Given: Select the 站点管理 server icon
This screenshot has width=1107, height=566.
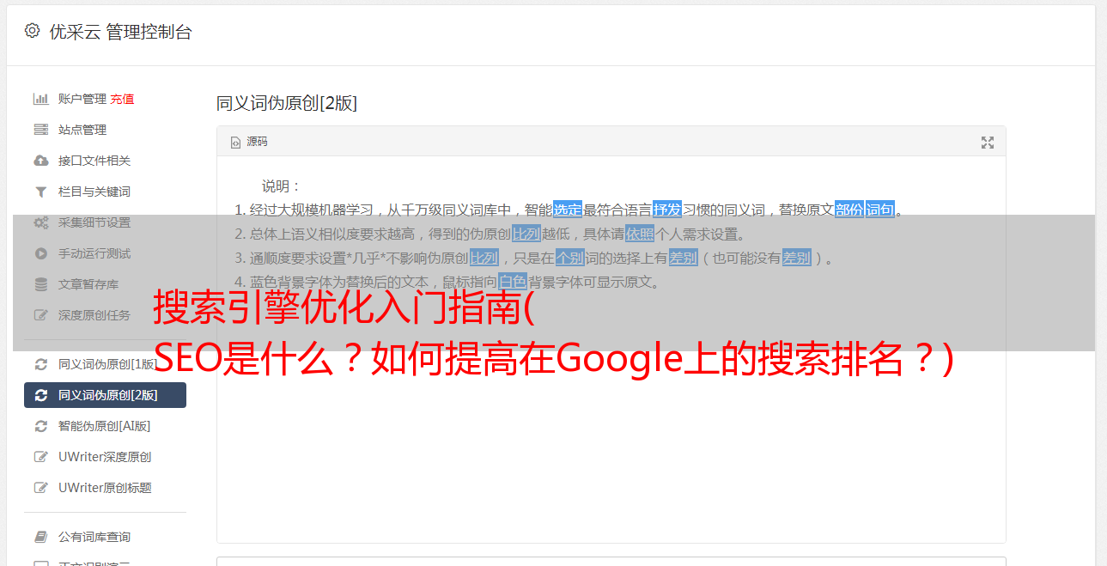Looking at the screenshot, I should (x=40, y=130).
